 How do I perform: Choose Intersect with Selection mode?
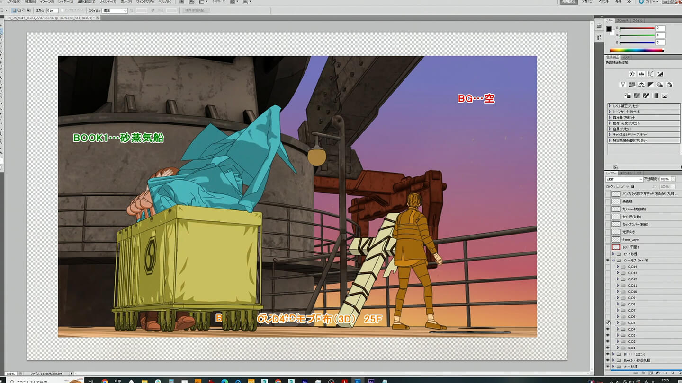point(28,10)
